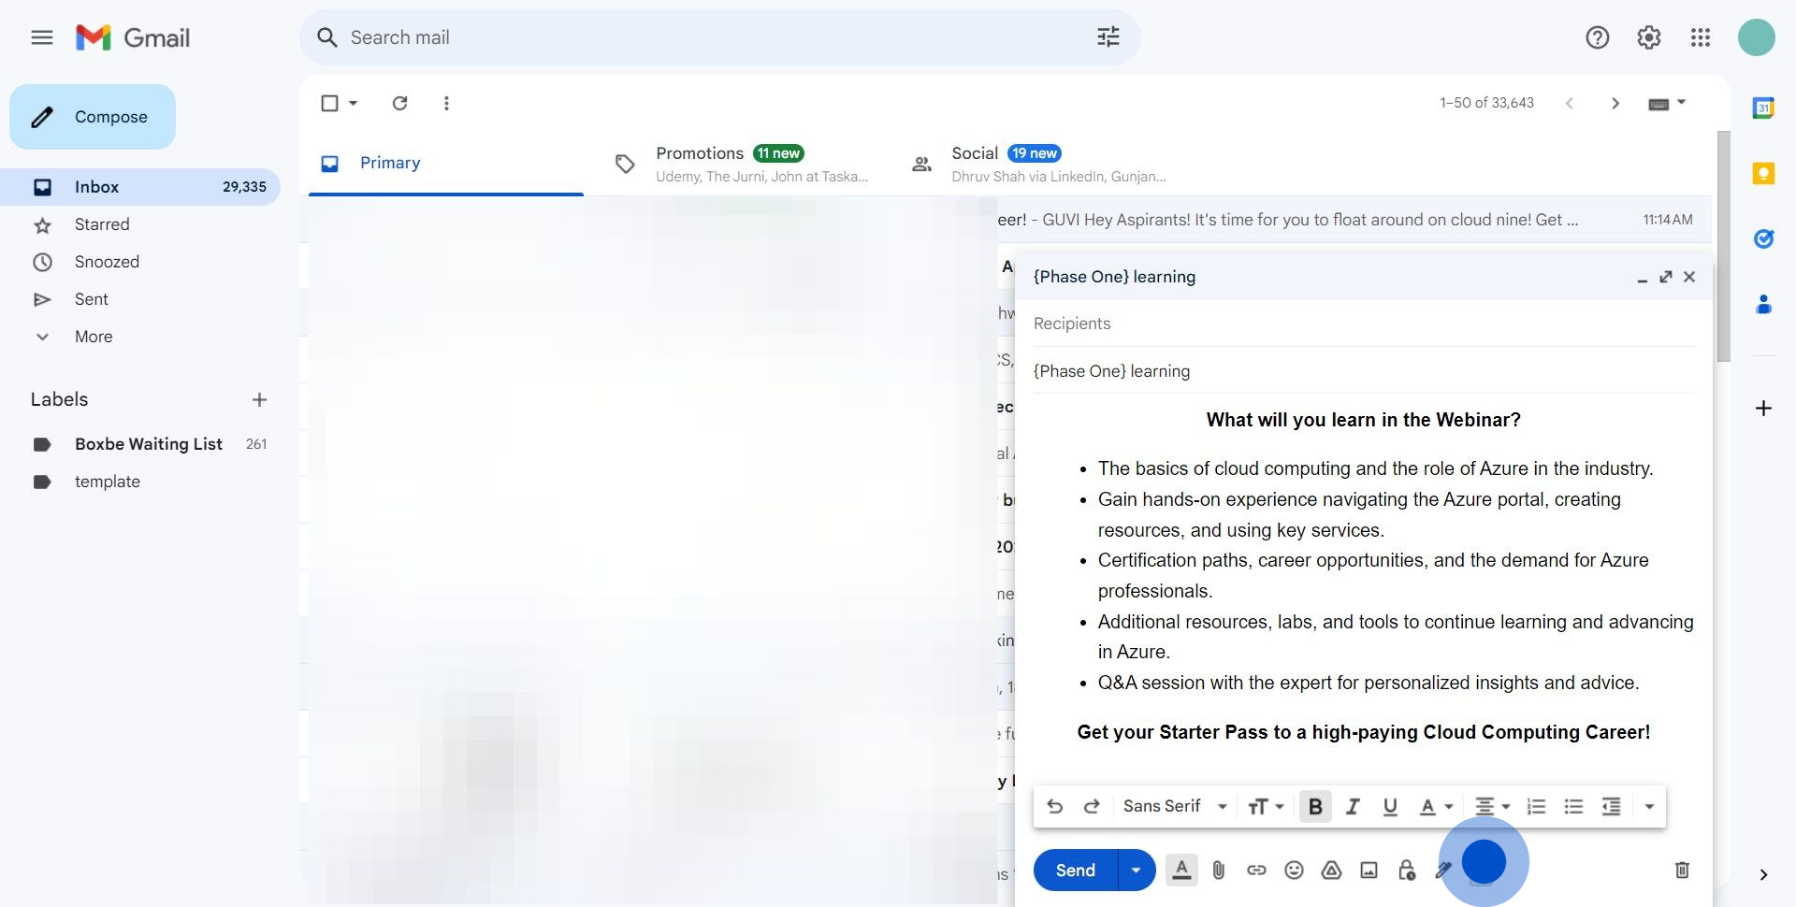Insert signature with pen icon
The height and width of the screenshot is (907, 1796).
coord(1442,870)
